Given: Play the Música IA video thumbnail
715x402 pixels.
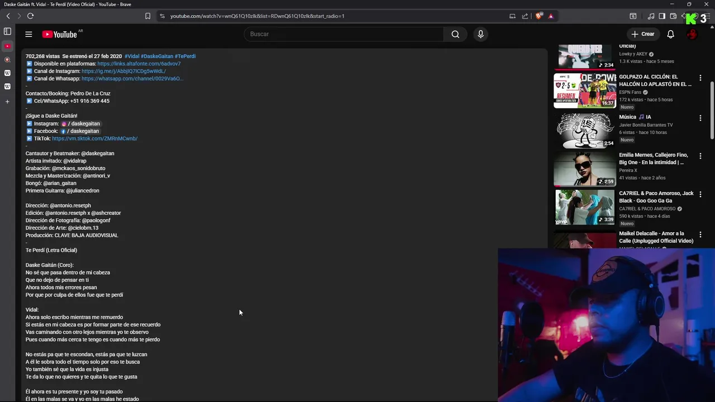Looking at the screenshot, I should [x=584, y=130].
